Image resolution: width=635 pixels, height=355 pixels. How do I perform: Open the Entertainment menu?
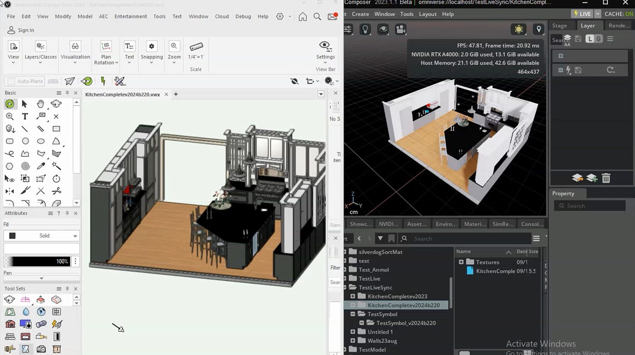[x=131, y=16]
